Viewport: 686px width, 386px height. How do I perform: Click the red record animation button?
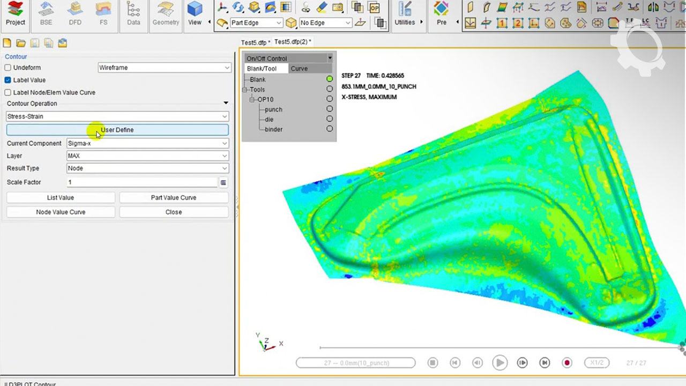(x=567, y=363)
